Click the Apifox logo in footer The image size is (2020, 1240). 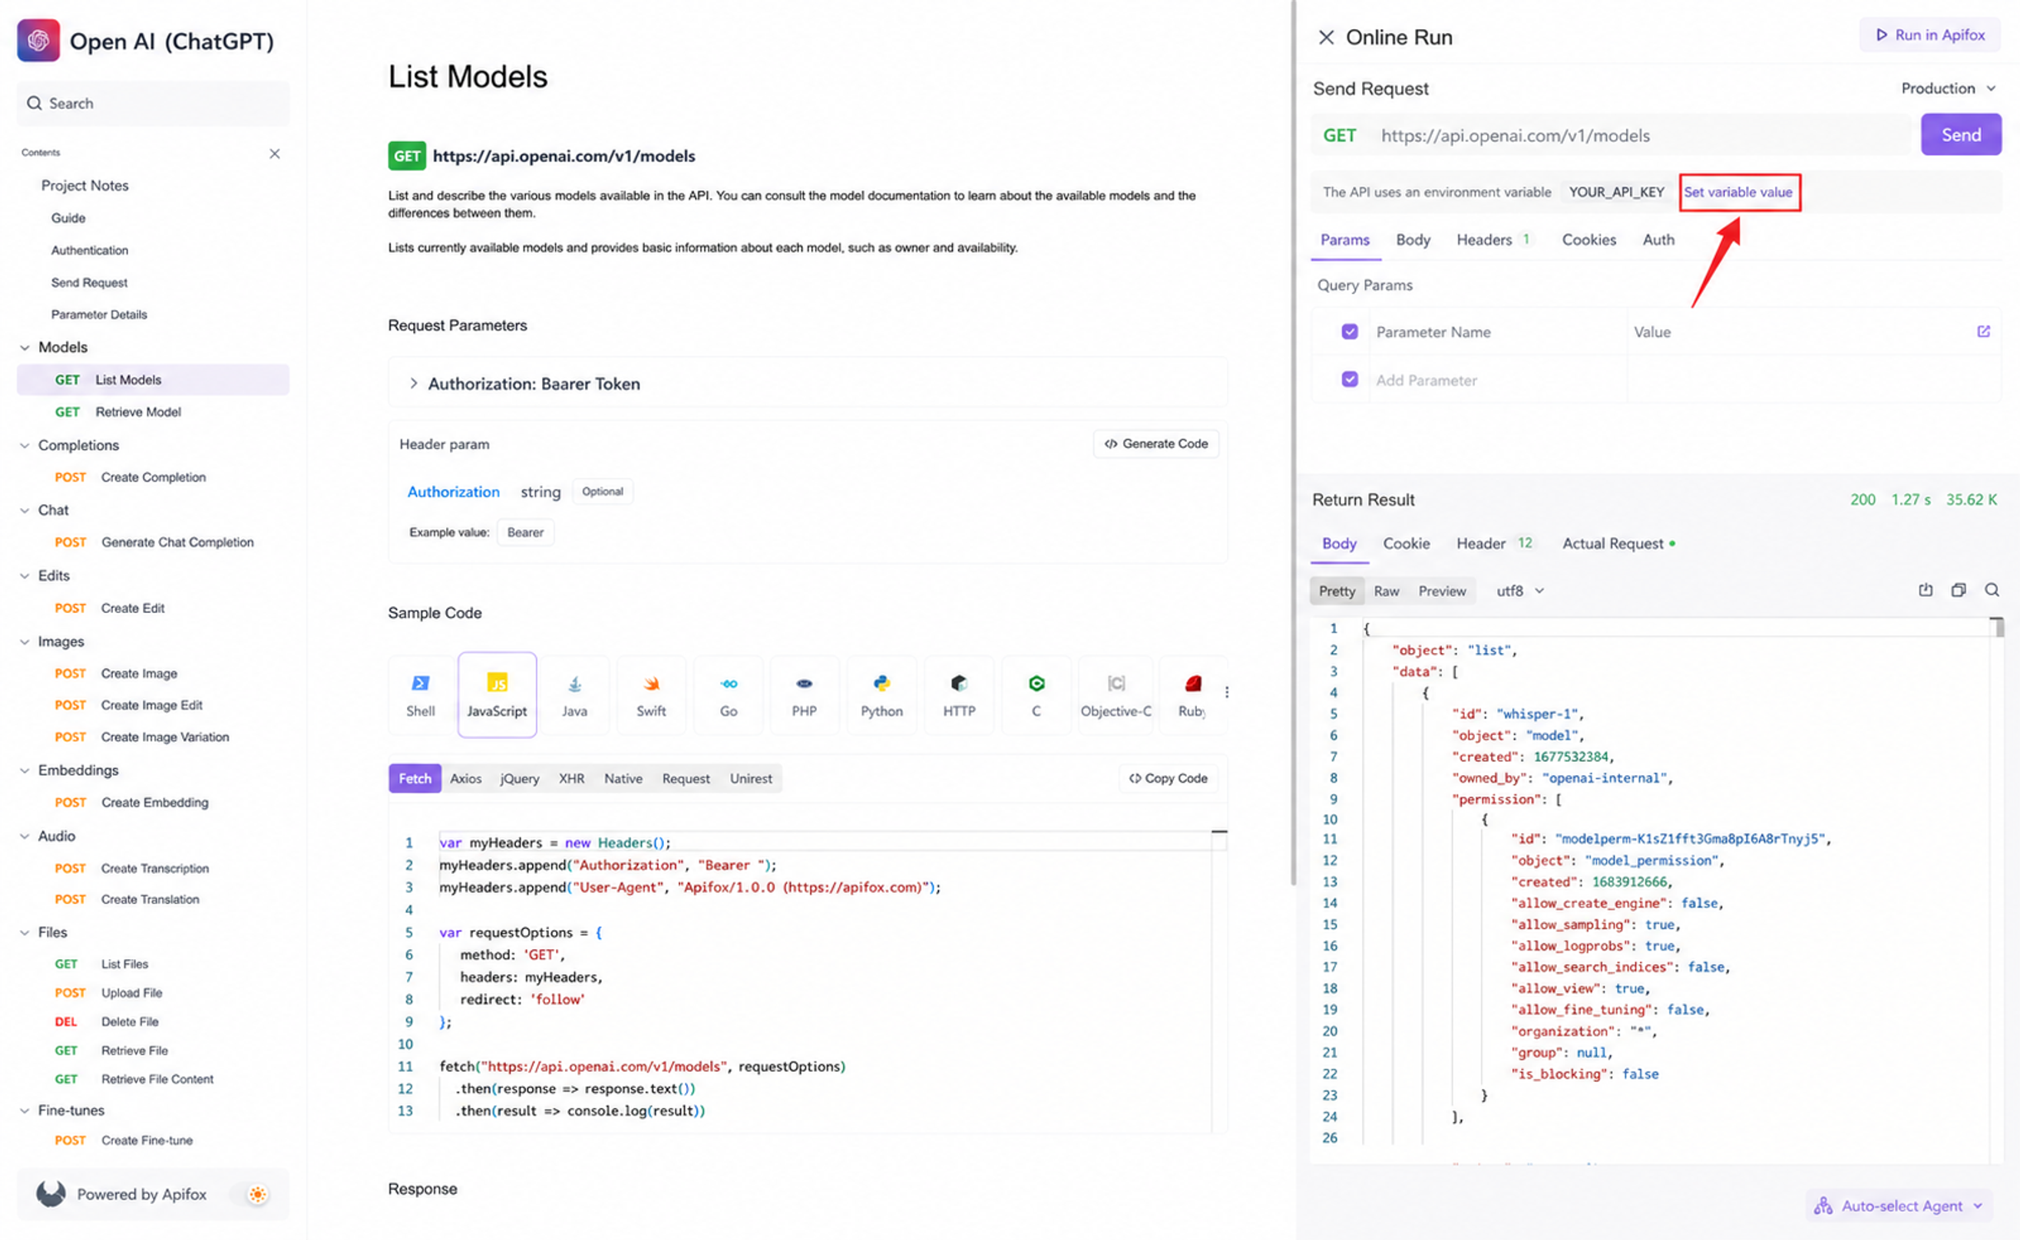click(x=51, y=1194)
